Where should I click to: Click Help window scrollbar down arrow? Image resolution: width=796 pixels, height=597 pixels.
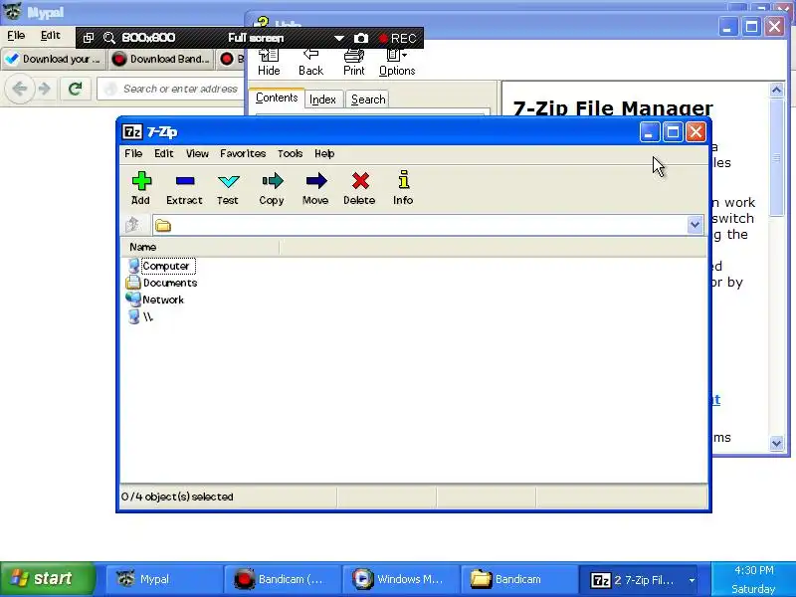click(777, 443)
